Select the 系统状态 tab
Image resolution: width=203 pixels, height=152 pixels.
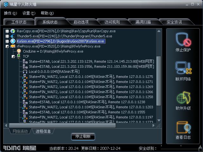(50, 22)
